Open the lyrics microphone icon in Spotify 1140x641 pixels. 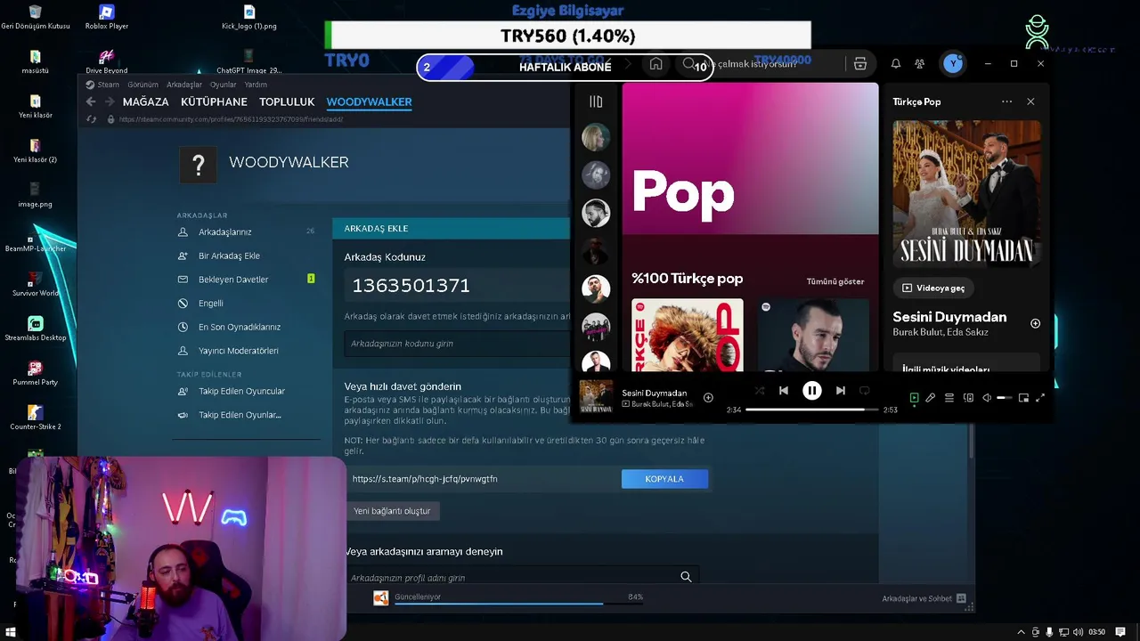click(x=931, y=398)
